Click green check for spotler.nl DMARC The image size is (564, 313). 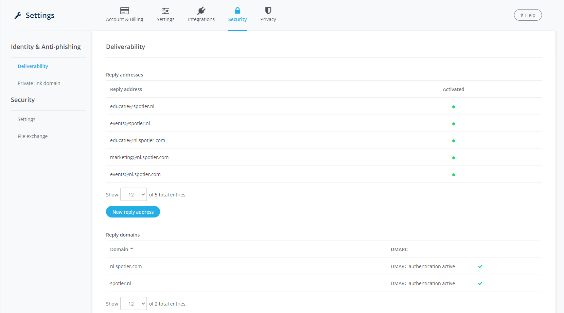click(480, 283)
